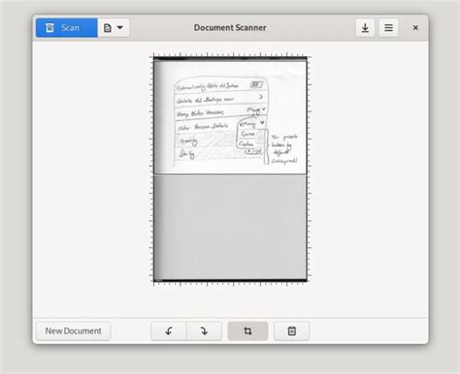Select the scanned page preview
460x374 pixels.
coord(230,169)
